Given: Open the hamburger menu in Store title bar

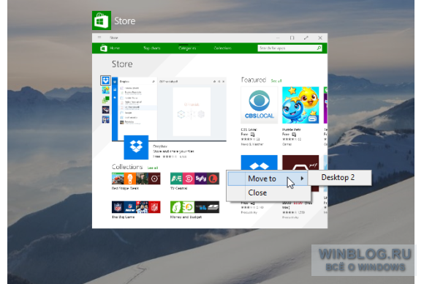Looking at the screenshot, I should [99, 37].
